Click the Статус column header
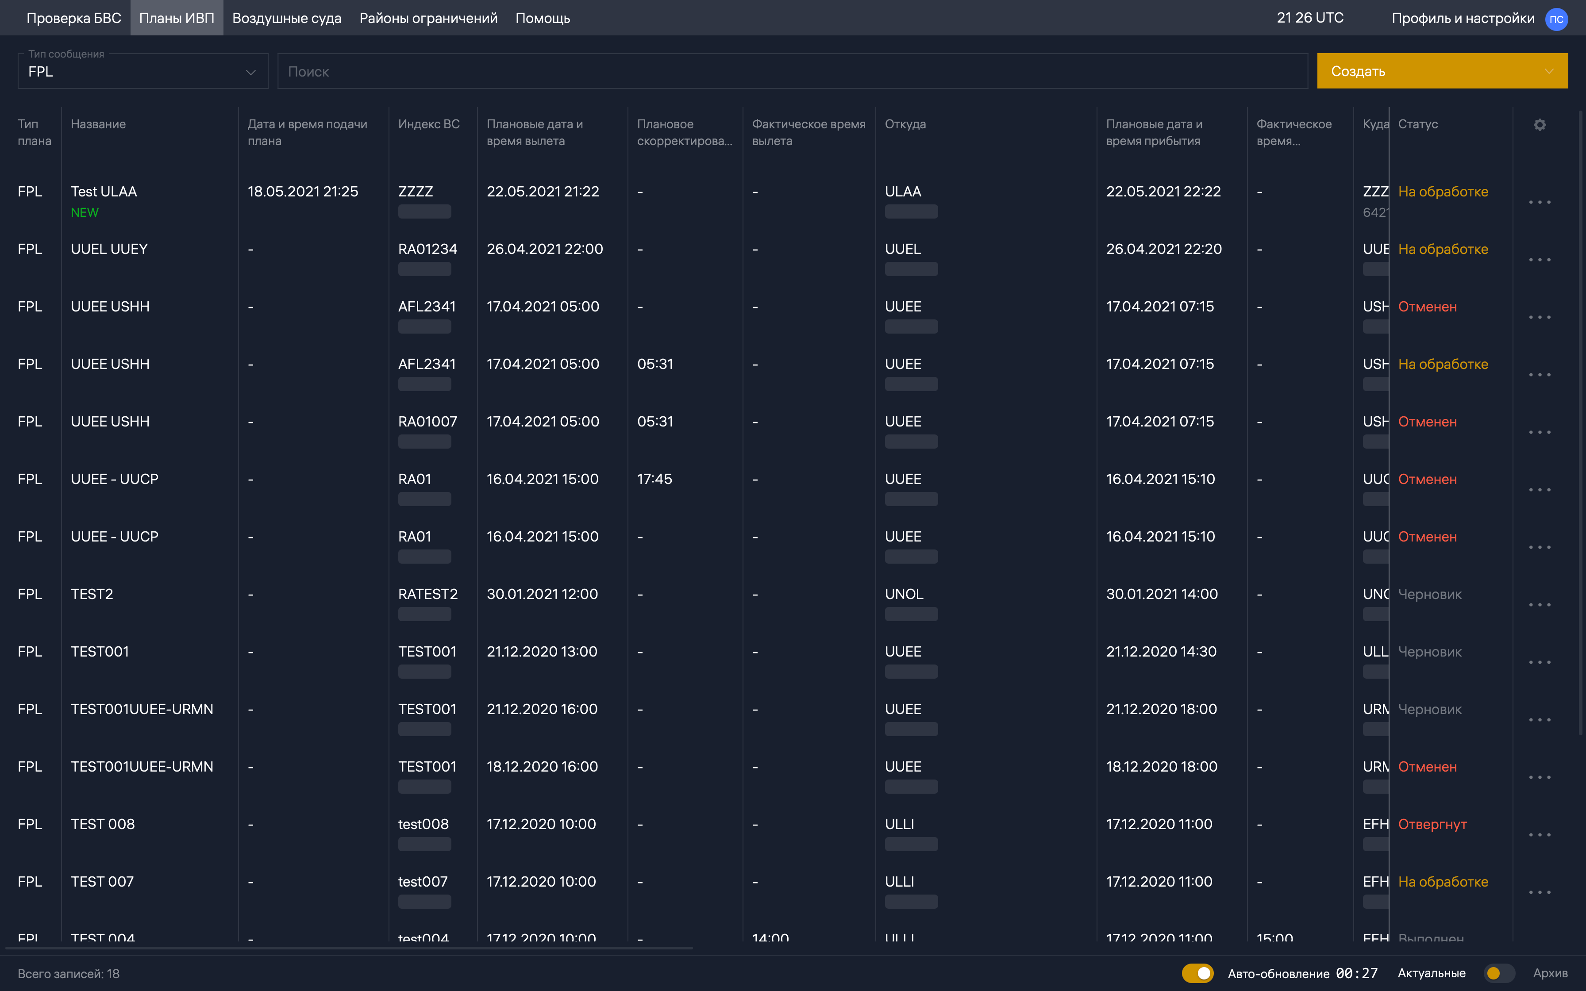Image resolution: width=1586 pixels, height=991 pixels. coord(1417,124)
